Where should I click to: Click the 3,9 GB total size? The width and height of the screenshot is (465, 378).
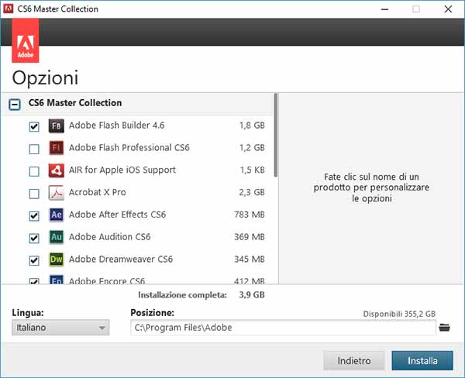tap(252, 294)
